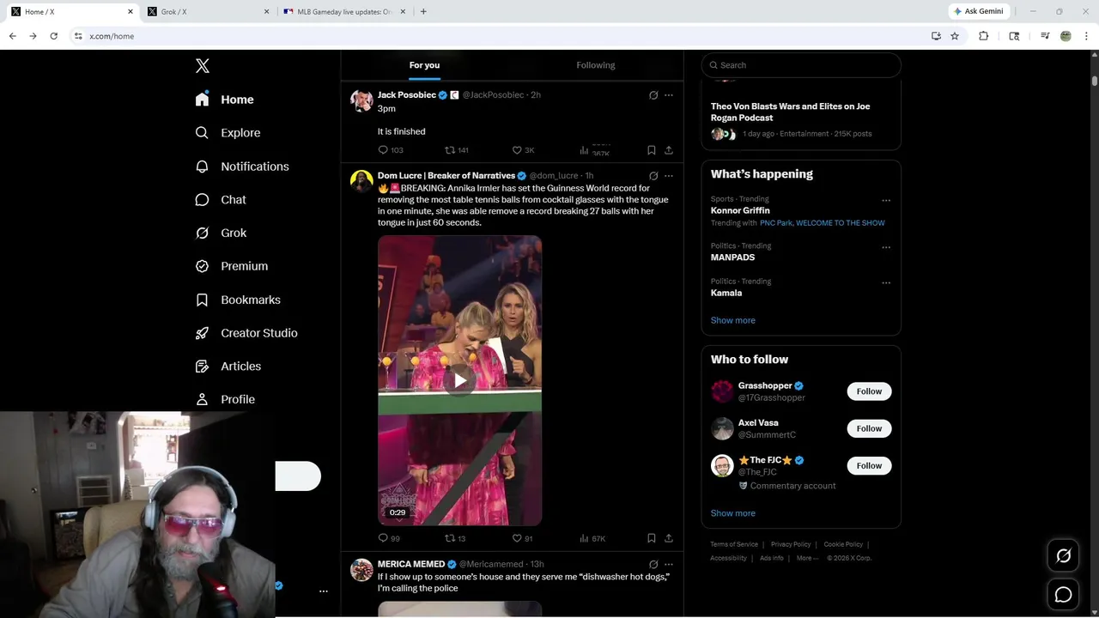The image size is (1099, 618).
Task: Open more options for Konnor Griffin trend
Action: point(886,201)
